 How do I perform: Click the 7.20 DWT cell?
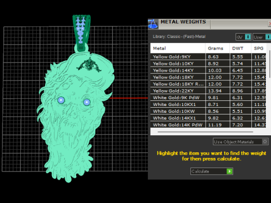[x=241, y=125]
